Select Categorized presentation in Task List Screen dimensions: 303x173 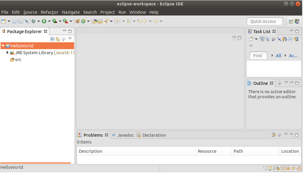262,39
